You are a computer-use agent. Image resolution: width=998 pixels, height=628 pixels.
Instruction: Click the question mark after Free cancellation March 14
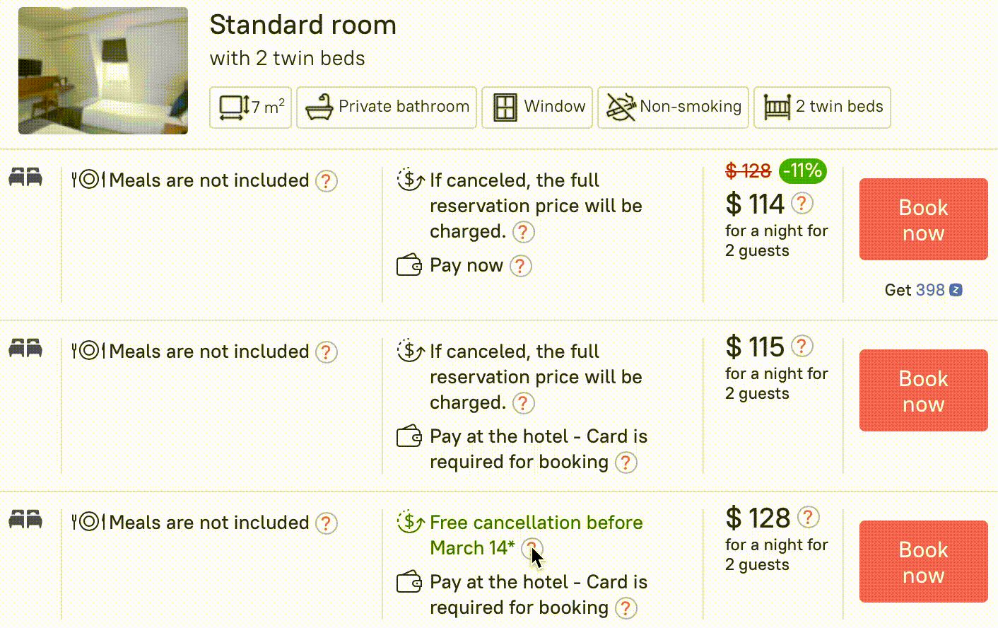click(x=532, y=548)
